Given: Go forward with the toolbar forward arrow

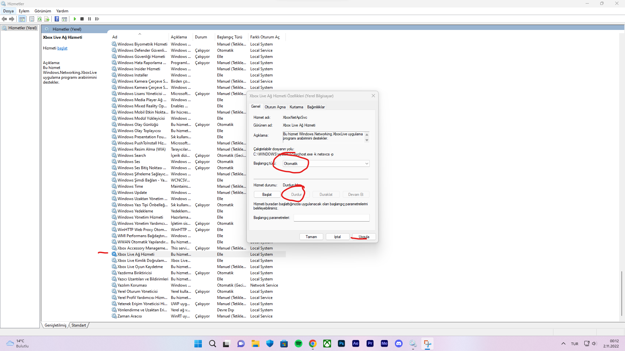Looking at the screenshot, I should pyautogui.click(x=12, y=19).
